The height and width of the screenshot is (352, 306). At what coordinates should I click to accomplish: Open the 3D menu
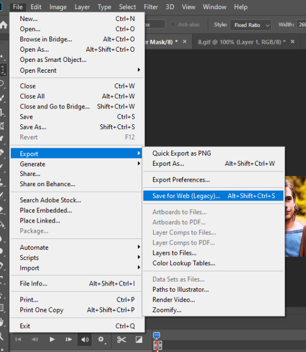coord(170,7)
